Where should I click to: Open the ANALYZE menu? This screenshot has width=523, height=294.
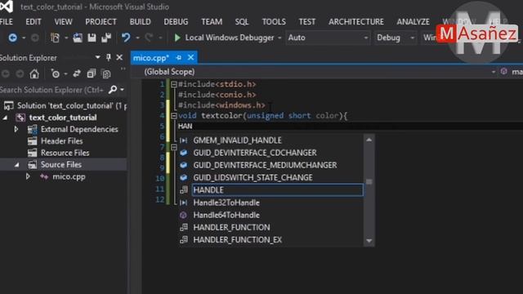tap(413, 22)
